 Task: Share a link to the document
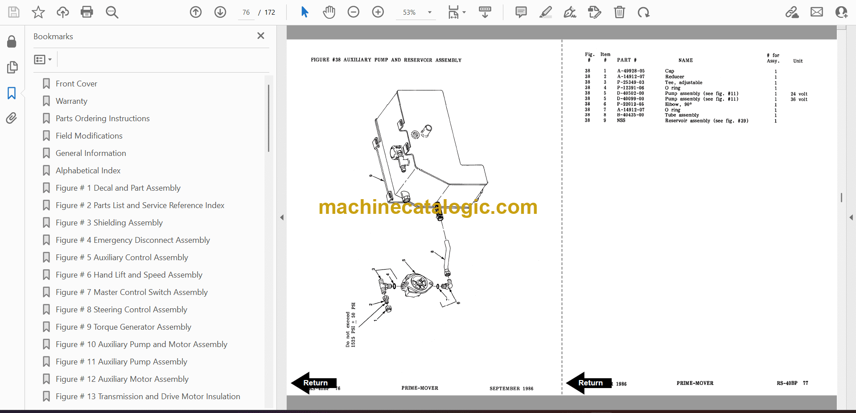(x=792, y=12)
